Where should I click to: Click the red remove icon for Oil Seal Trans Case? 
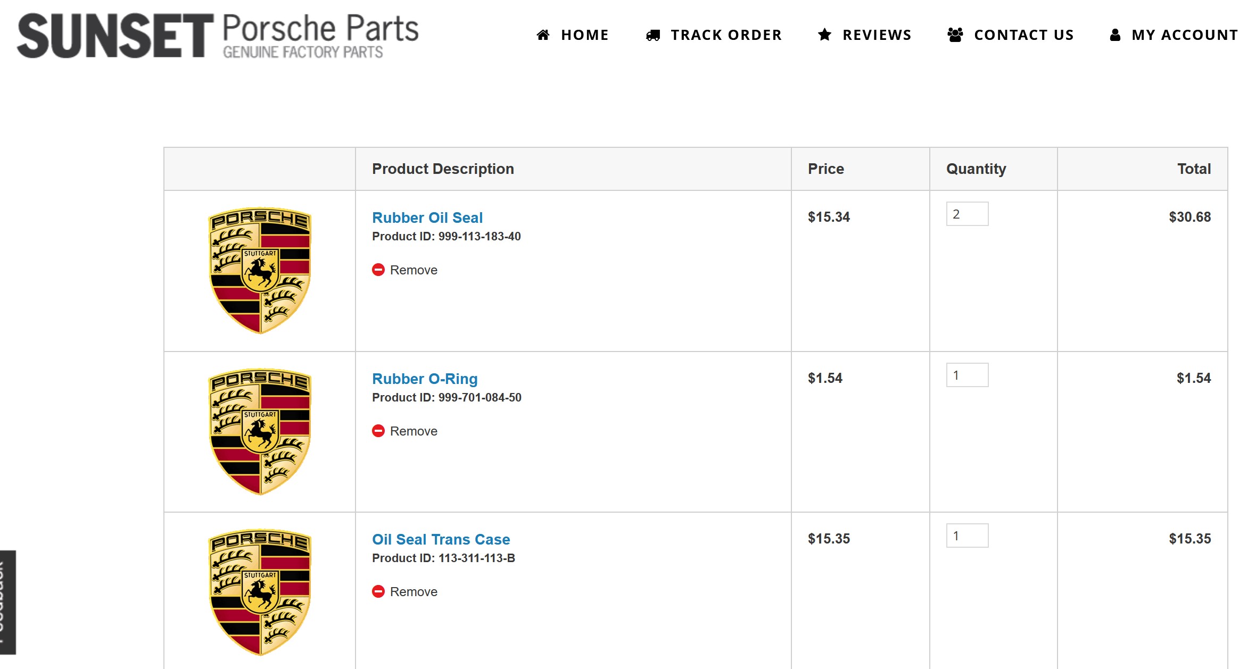(378, 591)
